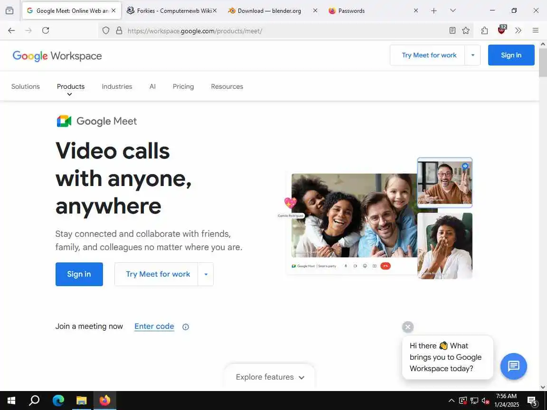This screenshot has height=410, width=547.
Task: Show more tools overflow chevrons
Action: click(519, 31)
